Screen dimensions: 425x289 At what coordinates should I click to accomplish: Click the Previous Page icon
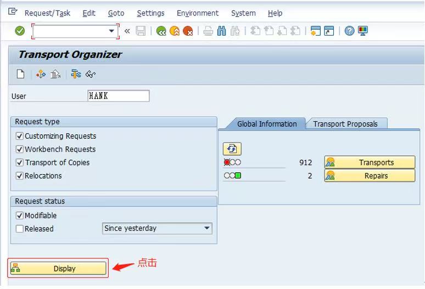coord(269,31)
